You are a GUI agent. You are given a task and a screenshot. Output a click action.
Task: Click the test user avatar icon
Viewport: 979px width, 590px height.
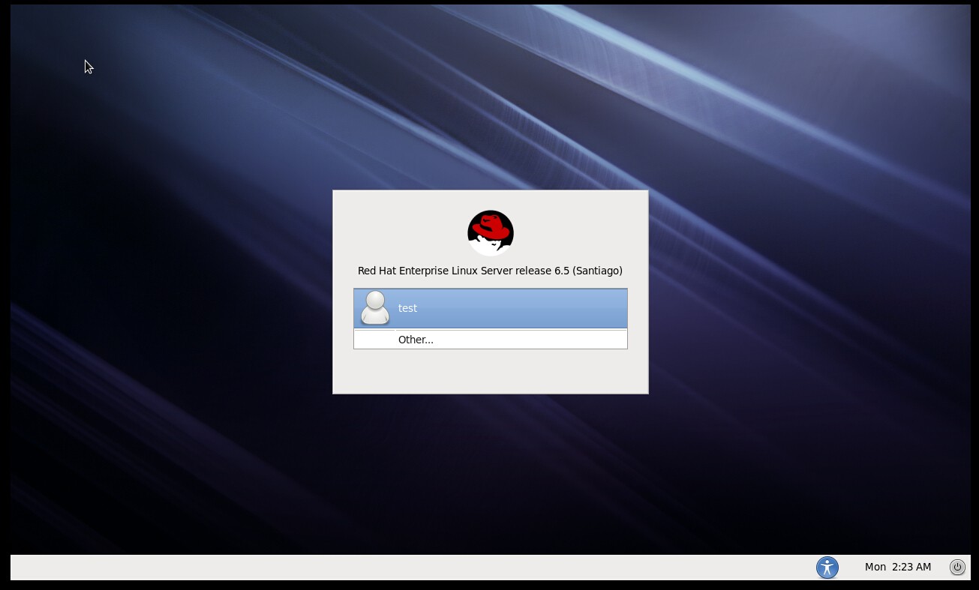(x=375, y=308)
